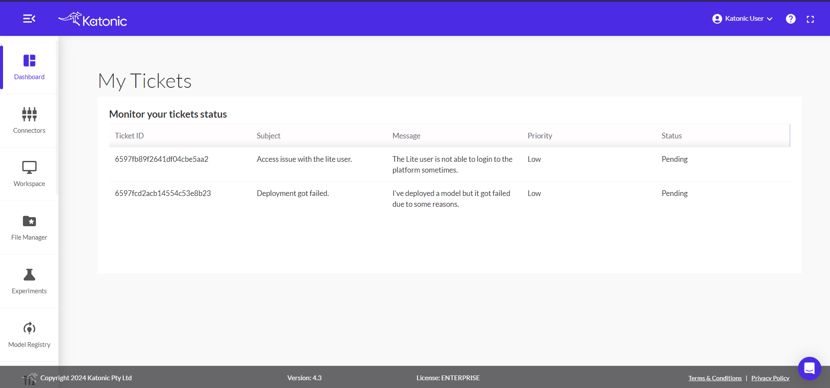Open the Workspace monitor icon
The width and height of the screenshot is (830, 388).
pyautogui.click(x=29, y=167)
